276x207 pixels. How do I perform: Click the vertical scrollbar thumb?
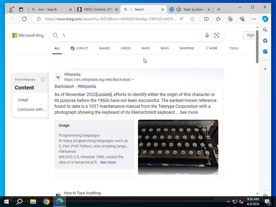click(x=257, y=47)
